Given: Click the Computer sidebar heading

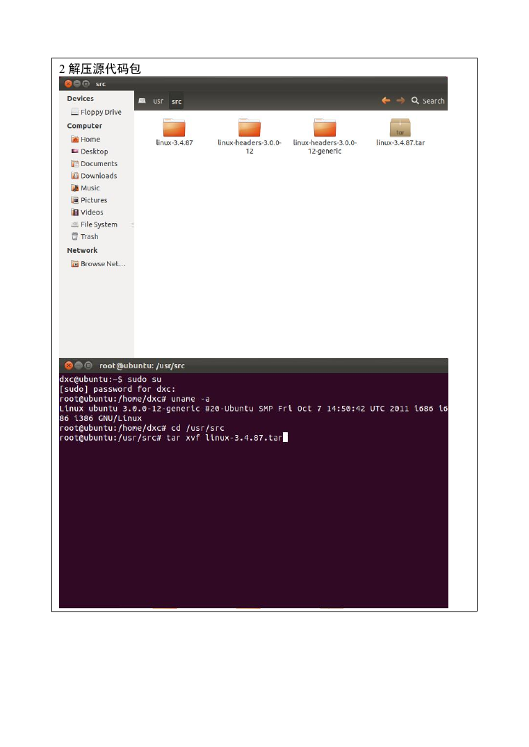Looking at the screenshot, I should [84, 126].
